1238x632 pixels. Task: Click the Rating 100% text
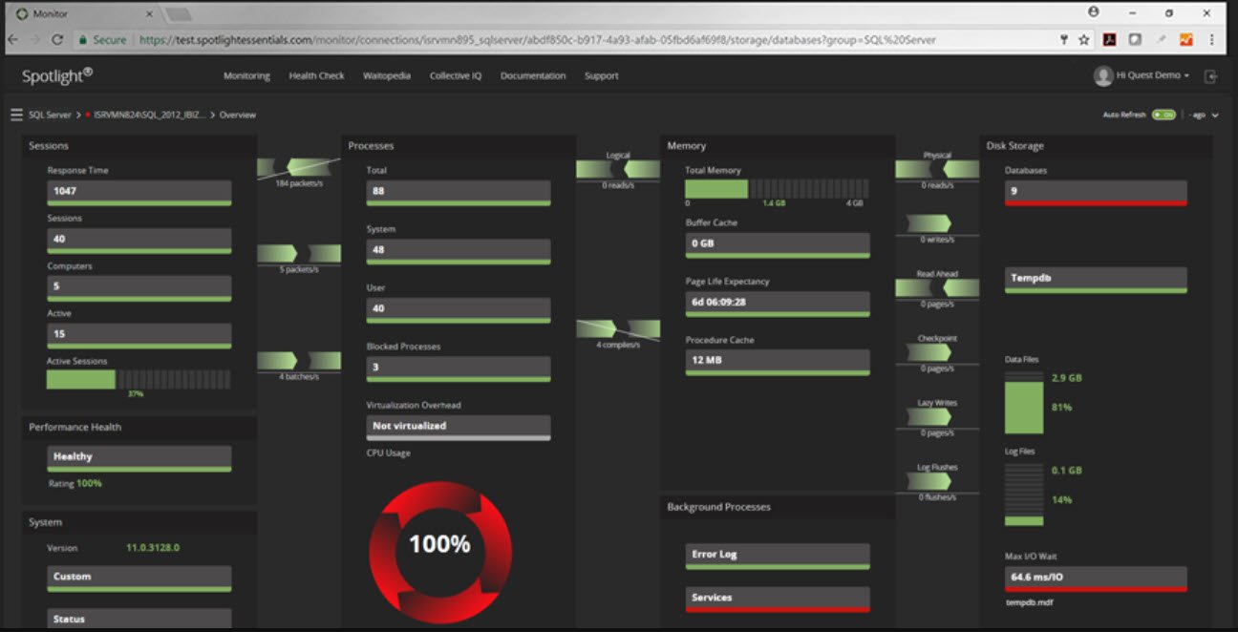pyautogui.click(x=75, y=484)
